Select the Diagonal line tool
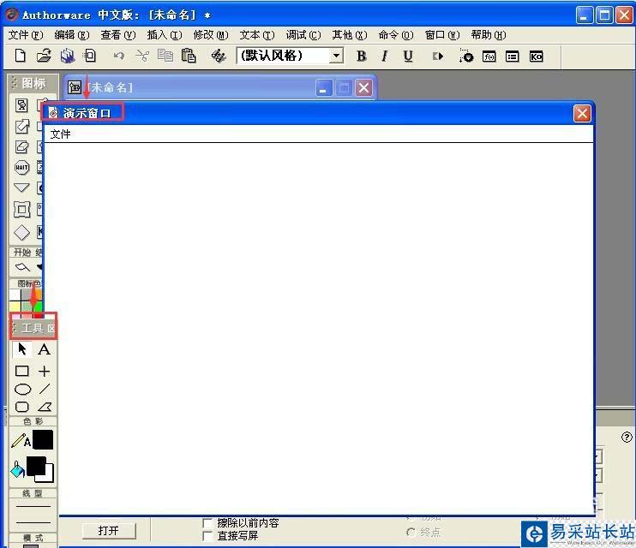The height and width of the screenshot is (548, 636). click(x=45, y=389)
